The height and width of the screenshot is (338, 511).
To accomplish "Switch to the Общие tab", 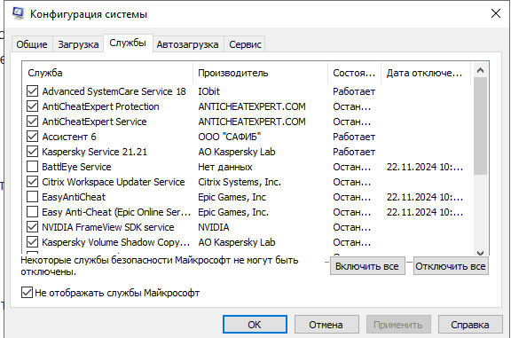I will pos(32,44).
